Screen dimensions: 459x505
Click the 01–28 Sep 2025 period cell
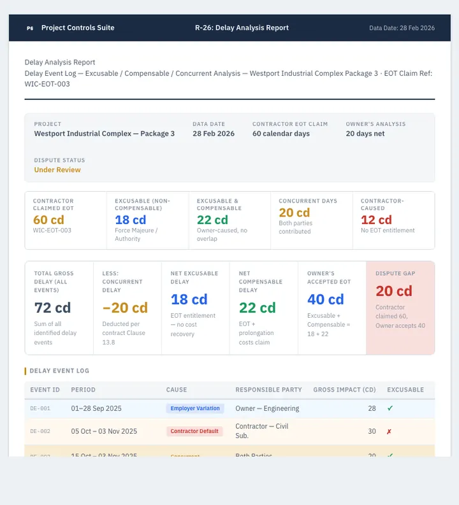(x=96, y=408)
